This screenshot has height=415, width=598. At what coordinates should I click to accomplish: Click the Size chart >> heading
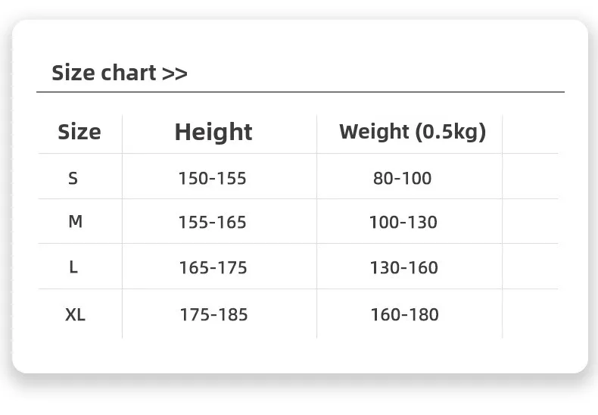point(119,73)
